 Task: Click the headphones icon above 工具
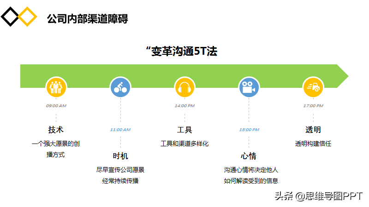(x=185, y=87)
